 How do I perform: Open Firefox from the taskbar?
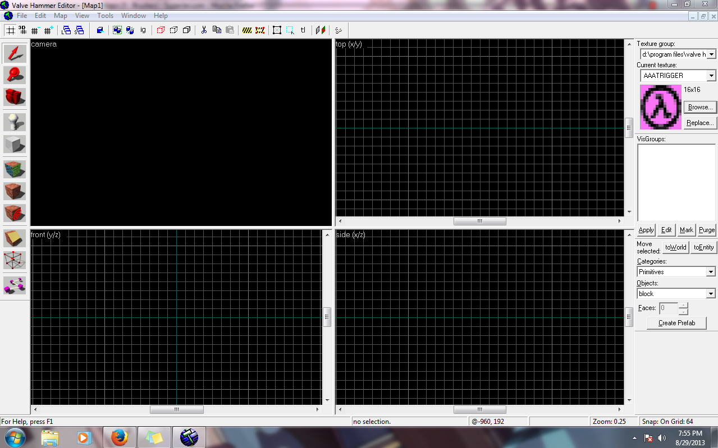(x=119, y=437)
